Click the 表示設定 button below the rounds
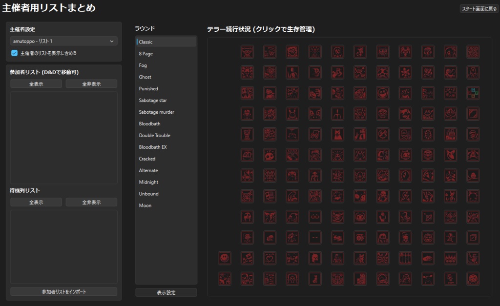Screen dimensions: 500x306 pyautogui.click(x=166, y=292)
